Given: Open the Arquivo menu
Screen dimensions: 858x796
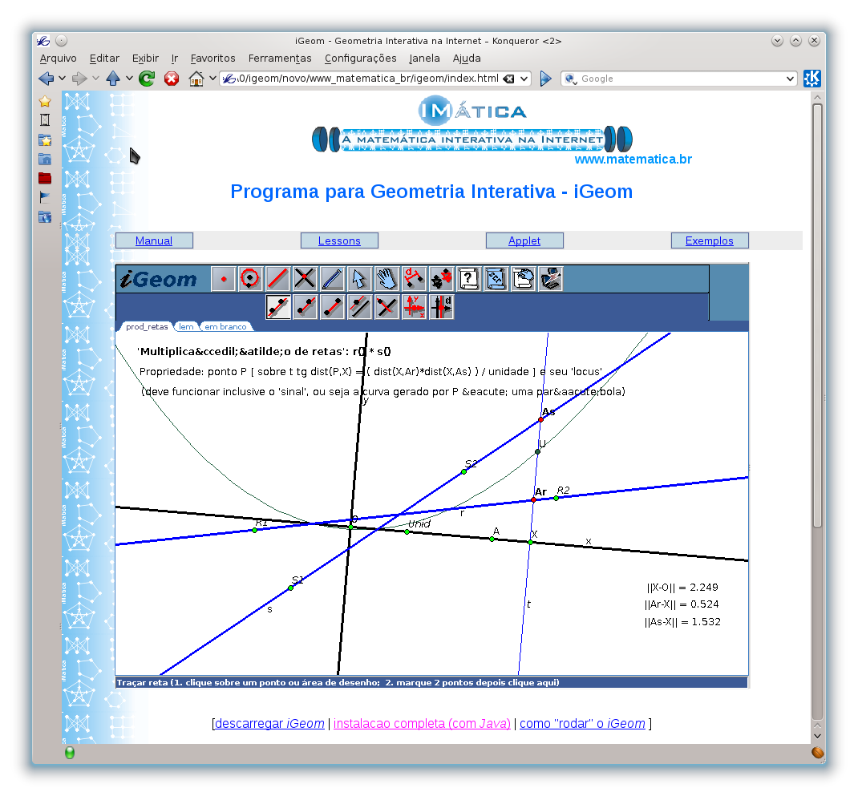Looking at the screenshot, I should coord(58,58).
